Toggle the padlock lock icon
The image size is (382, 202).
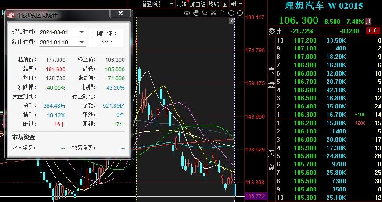click(x=222, y=13)
